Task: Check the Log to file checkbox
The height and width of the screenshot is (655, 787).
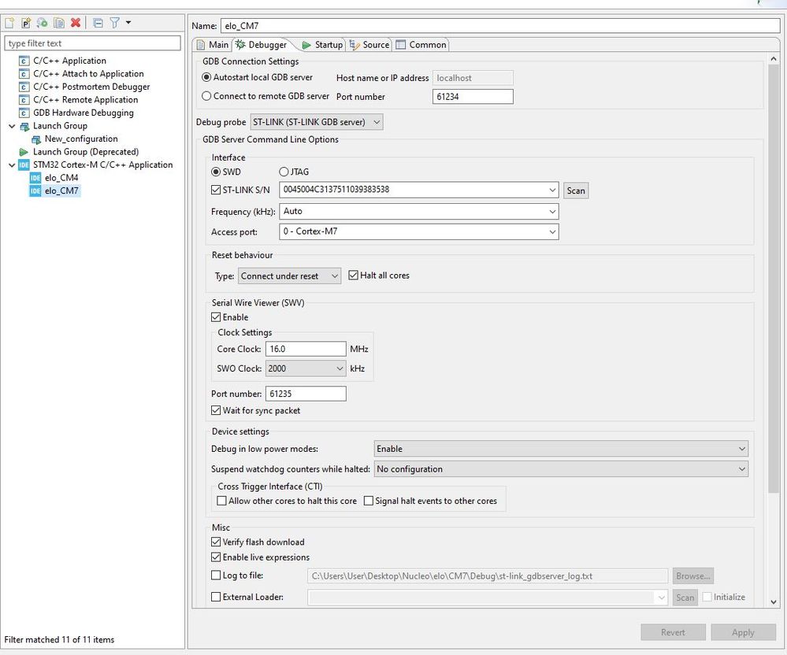Action: tap(216, 575)
